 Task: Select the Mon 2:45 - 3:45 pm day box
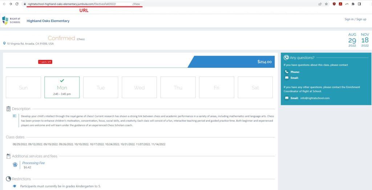tap(62, 87)
